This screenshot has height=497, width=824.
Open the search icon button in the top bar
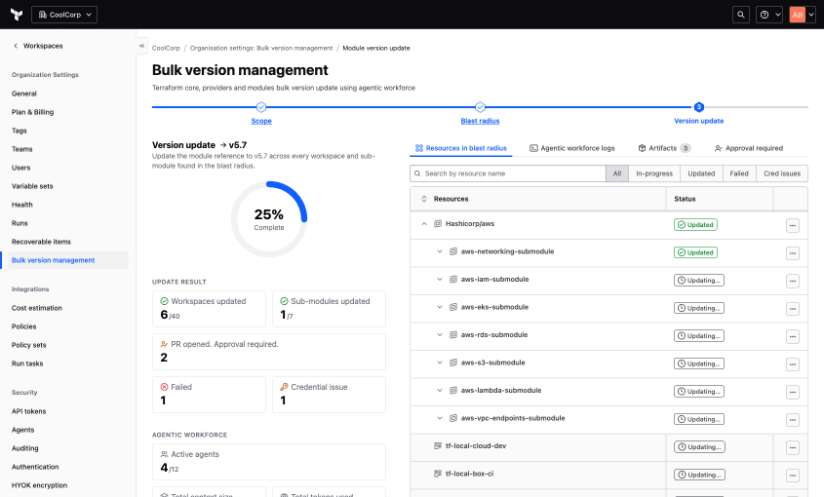point(741,15)
